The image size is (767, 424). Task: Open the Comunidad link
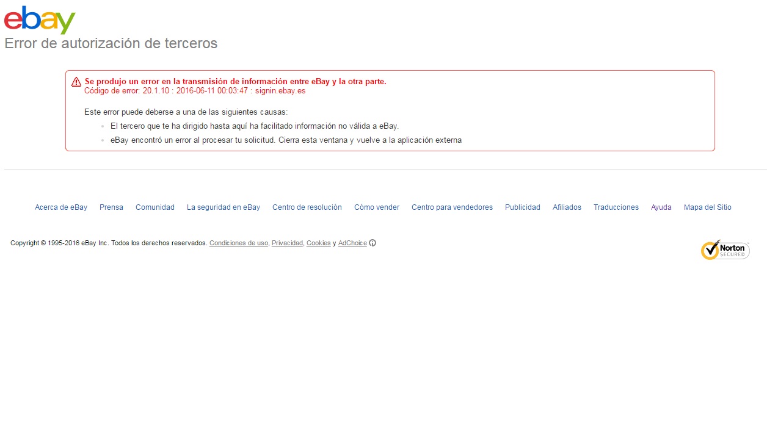155,207
